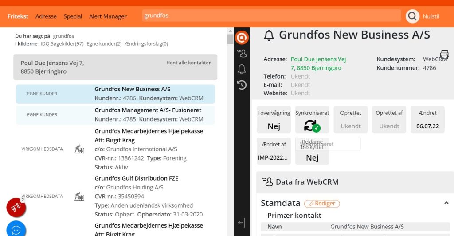Select the Fritekst search tab

pos(18,16)
